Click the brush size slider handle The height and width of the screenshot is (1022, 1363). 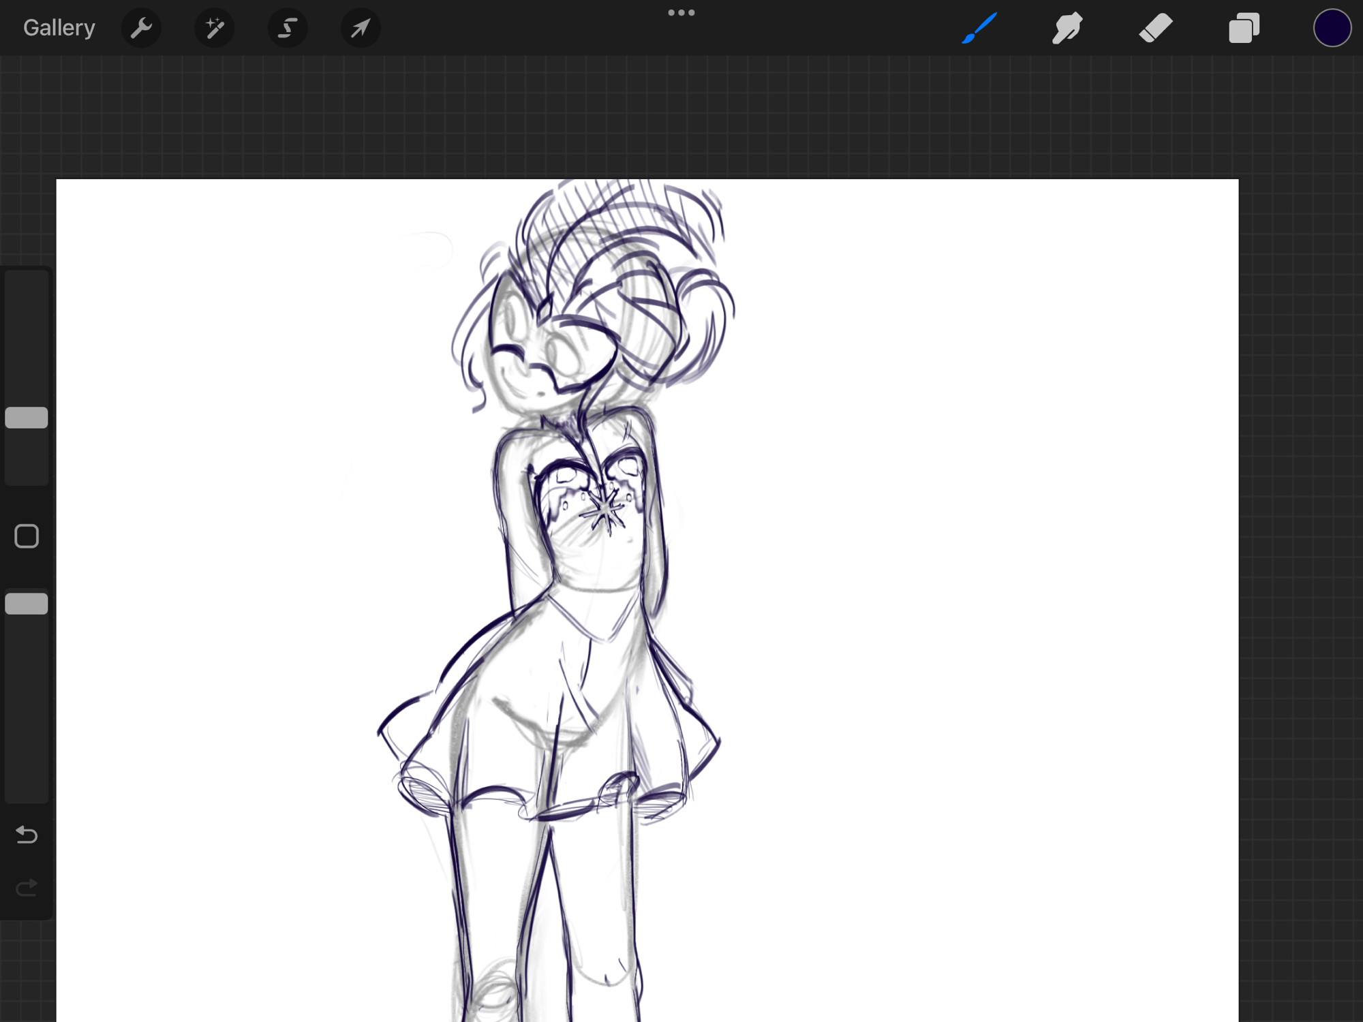coord(27,418)
